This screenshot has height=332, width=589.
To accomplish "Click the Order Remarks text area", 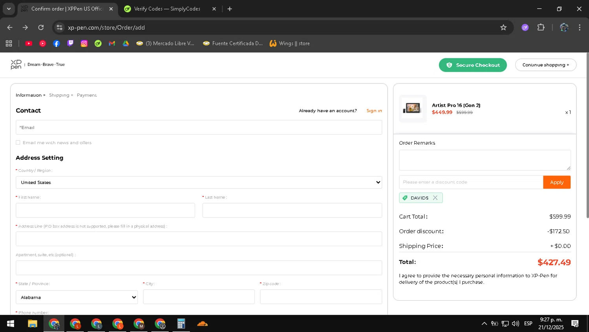I will coord(485,160).
